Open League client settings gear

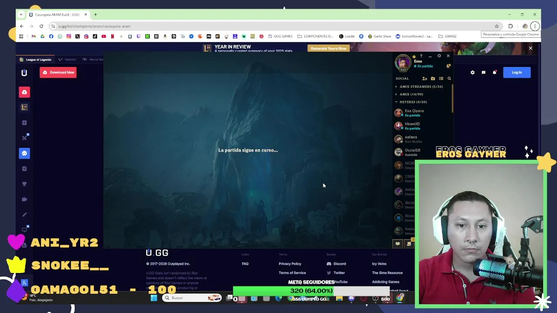click(439, 56)
